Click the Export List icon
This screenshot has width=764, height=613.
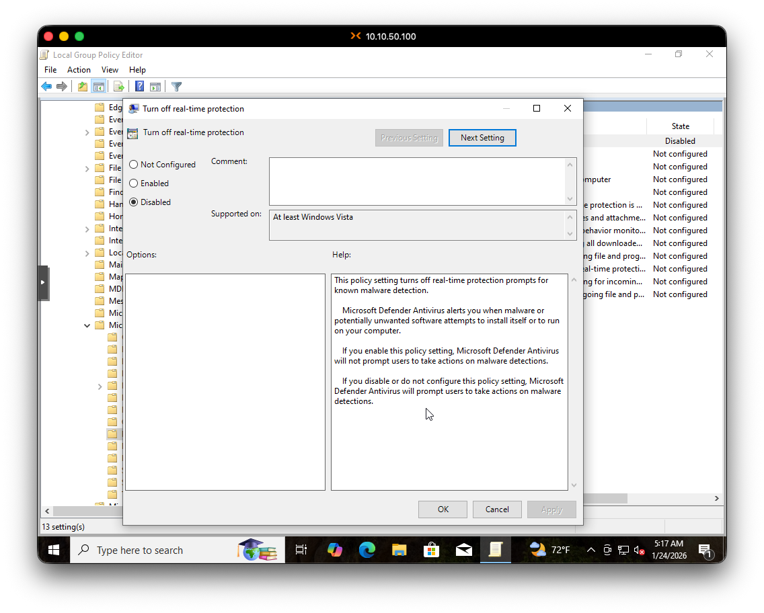(x=119, y=86)
